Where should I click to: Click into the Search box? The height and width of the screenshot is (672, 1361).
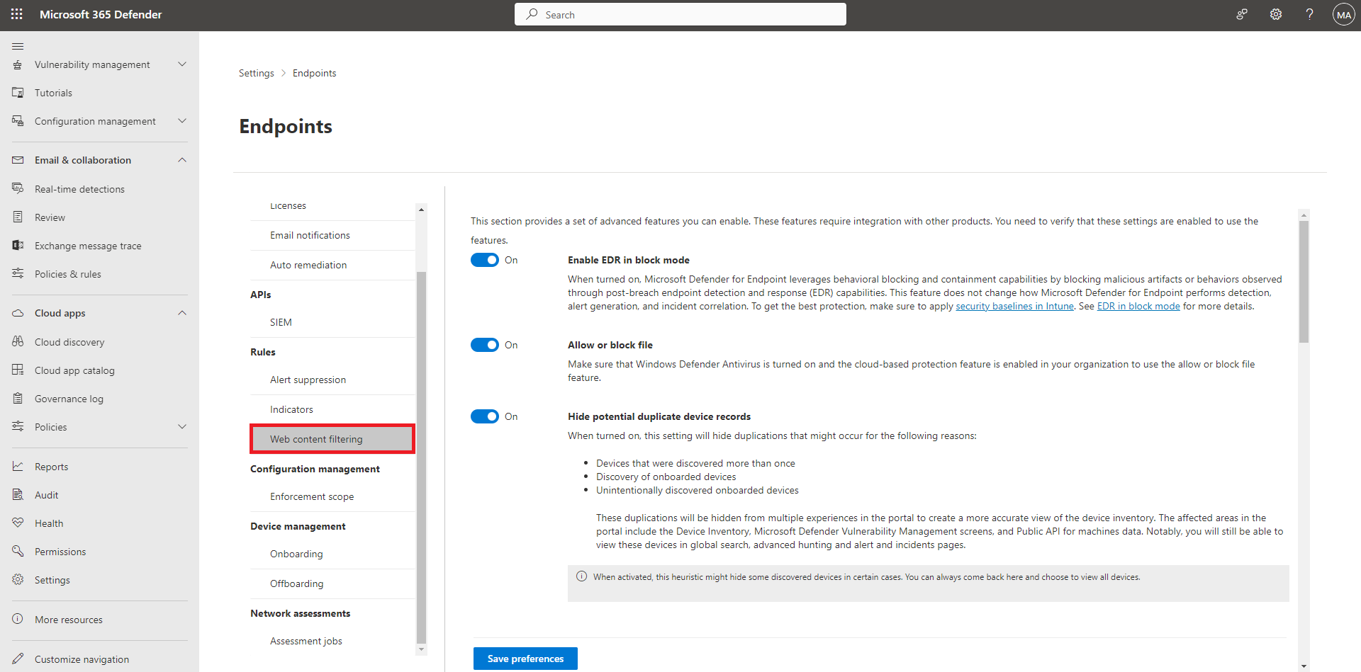680,14
